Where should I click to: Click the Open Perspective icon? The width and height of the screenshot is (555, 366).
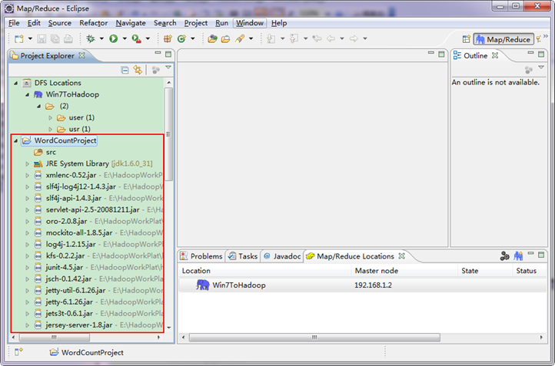(x=467, y=39)
